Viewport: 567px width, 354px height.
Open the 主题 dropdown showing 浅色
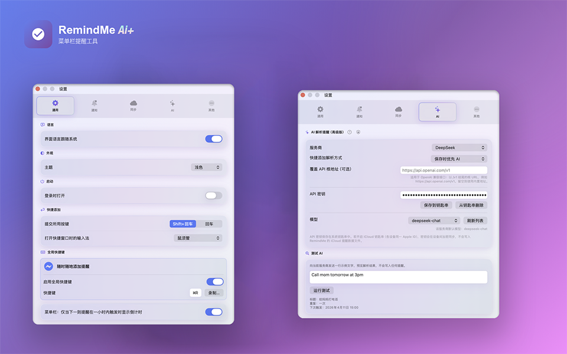207,168
